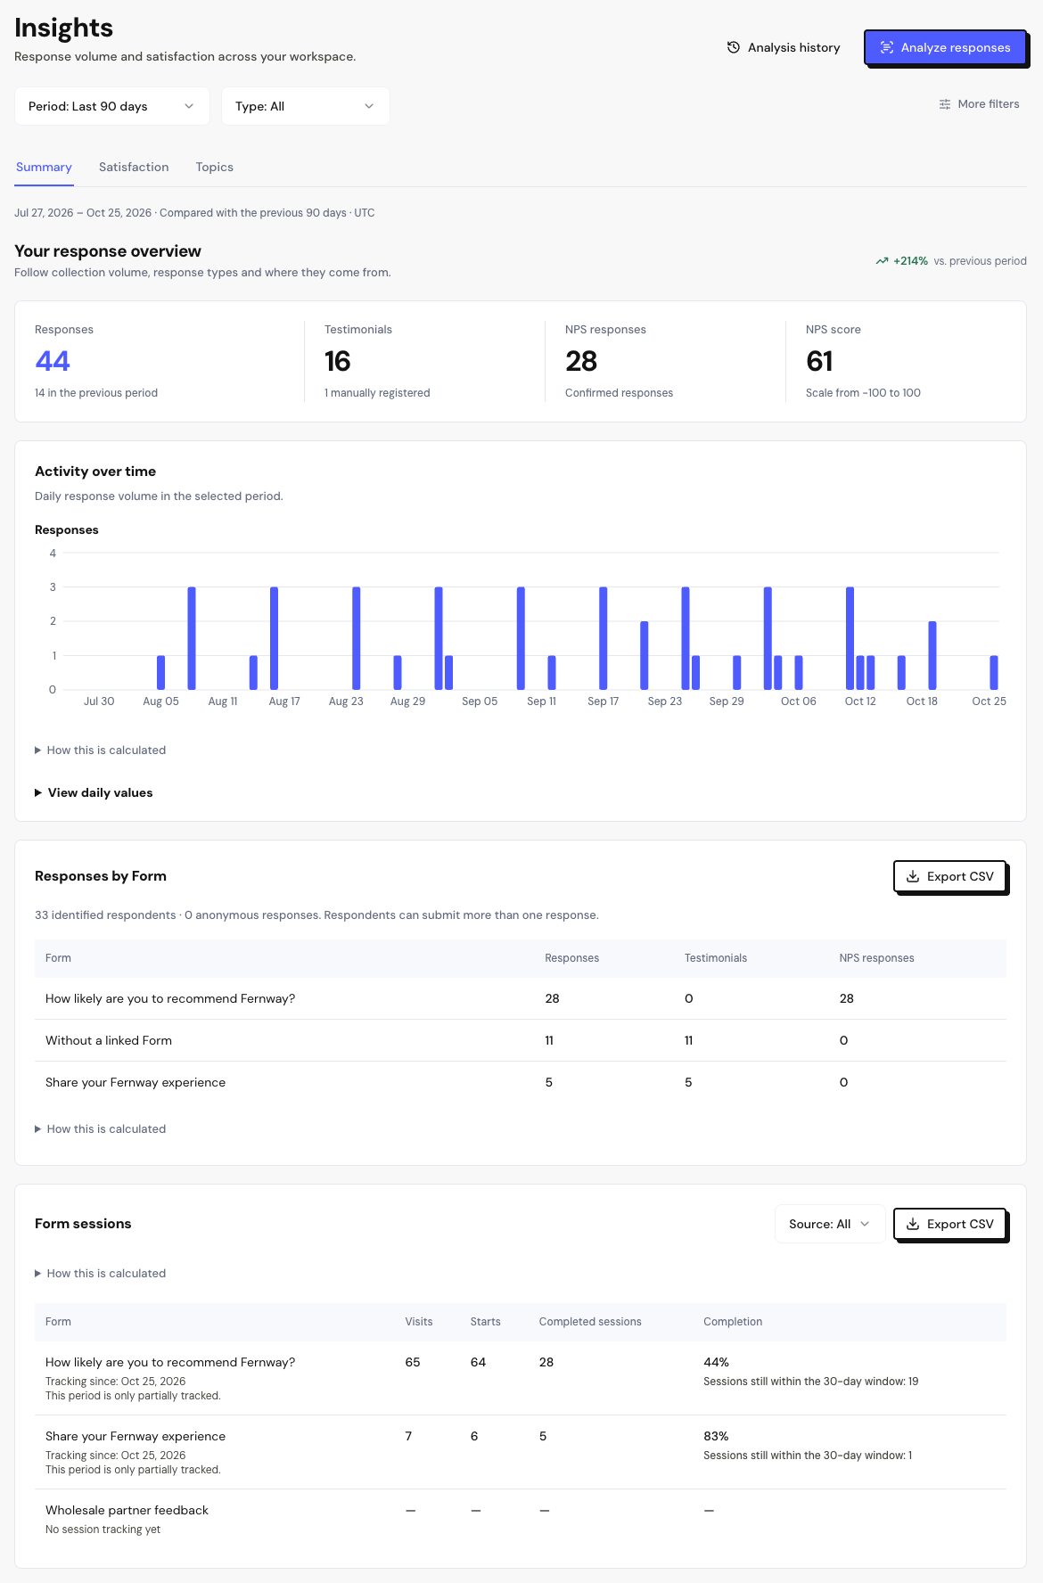
Task: Open the Type: All dropdown
Action: click(x=306, y=106)
